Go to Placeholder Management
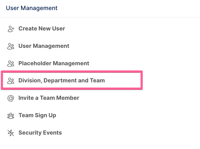 [54, 63]
